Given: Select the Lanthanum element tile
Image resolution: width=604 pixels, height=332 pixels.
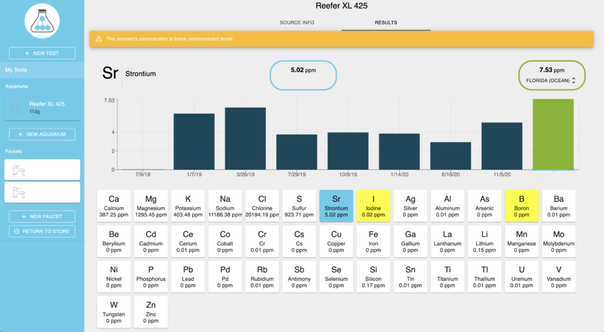Looking at the screenshot, I should tap(447, 241).
